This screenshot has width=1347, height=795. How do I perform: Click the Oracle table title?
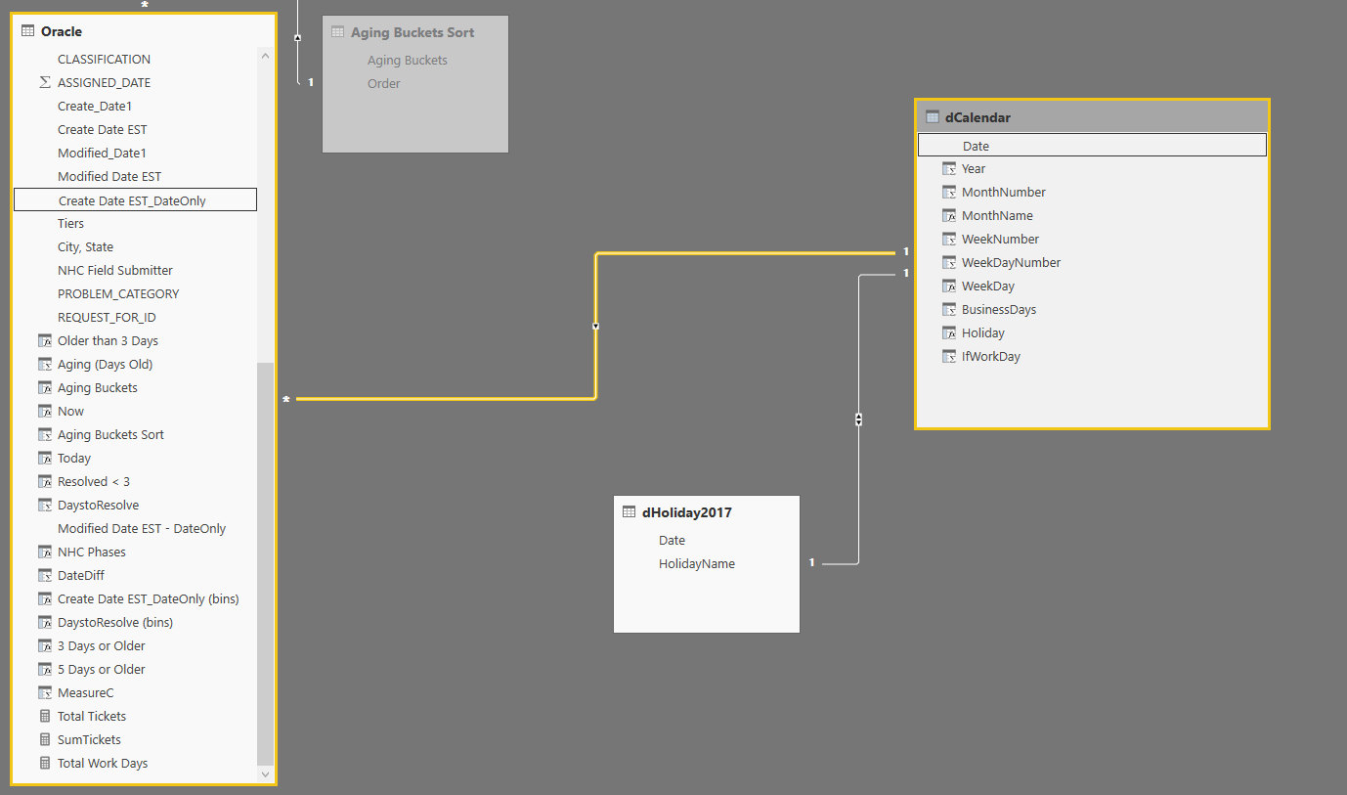coord(62,31)
